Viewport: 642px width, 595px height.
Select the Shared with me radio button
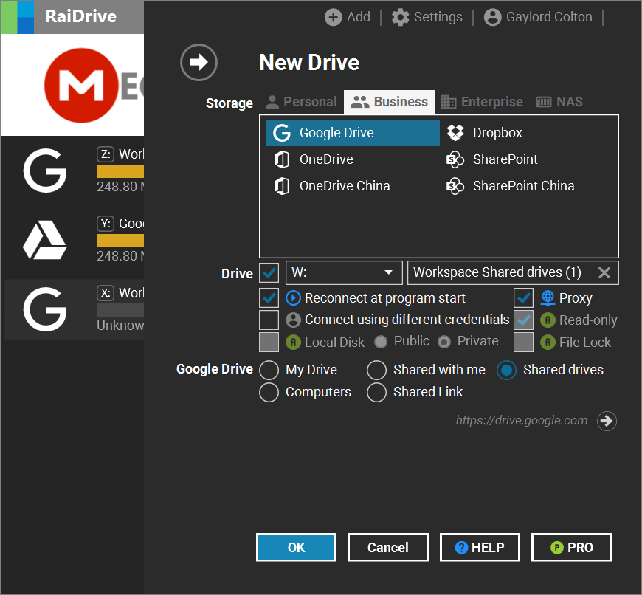376,370
